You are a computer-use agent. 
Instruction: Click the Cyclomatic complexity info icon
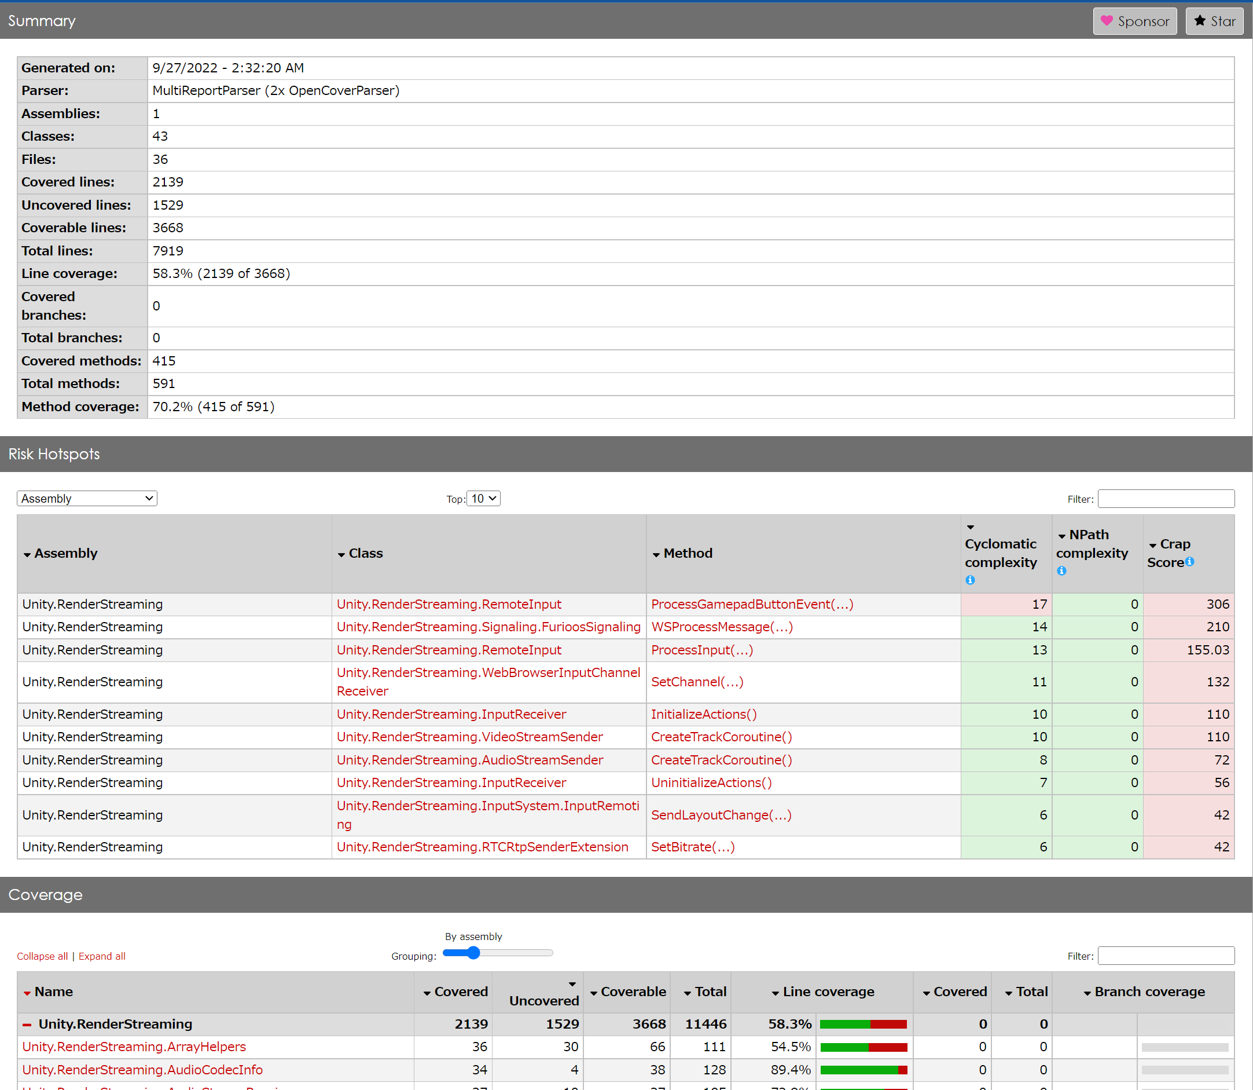970,580
